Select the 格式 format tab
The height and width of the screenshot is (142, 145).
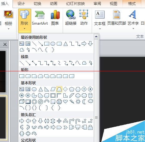pyautogui.click(x=132, y=4)
